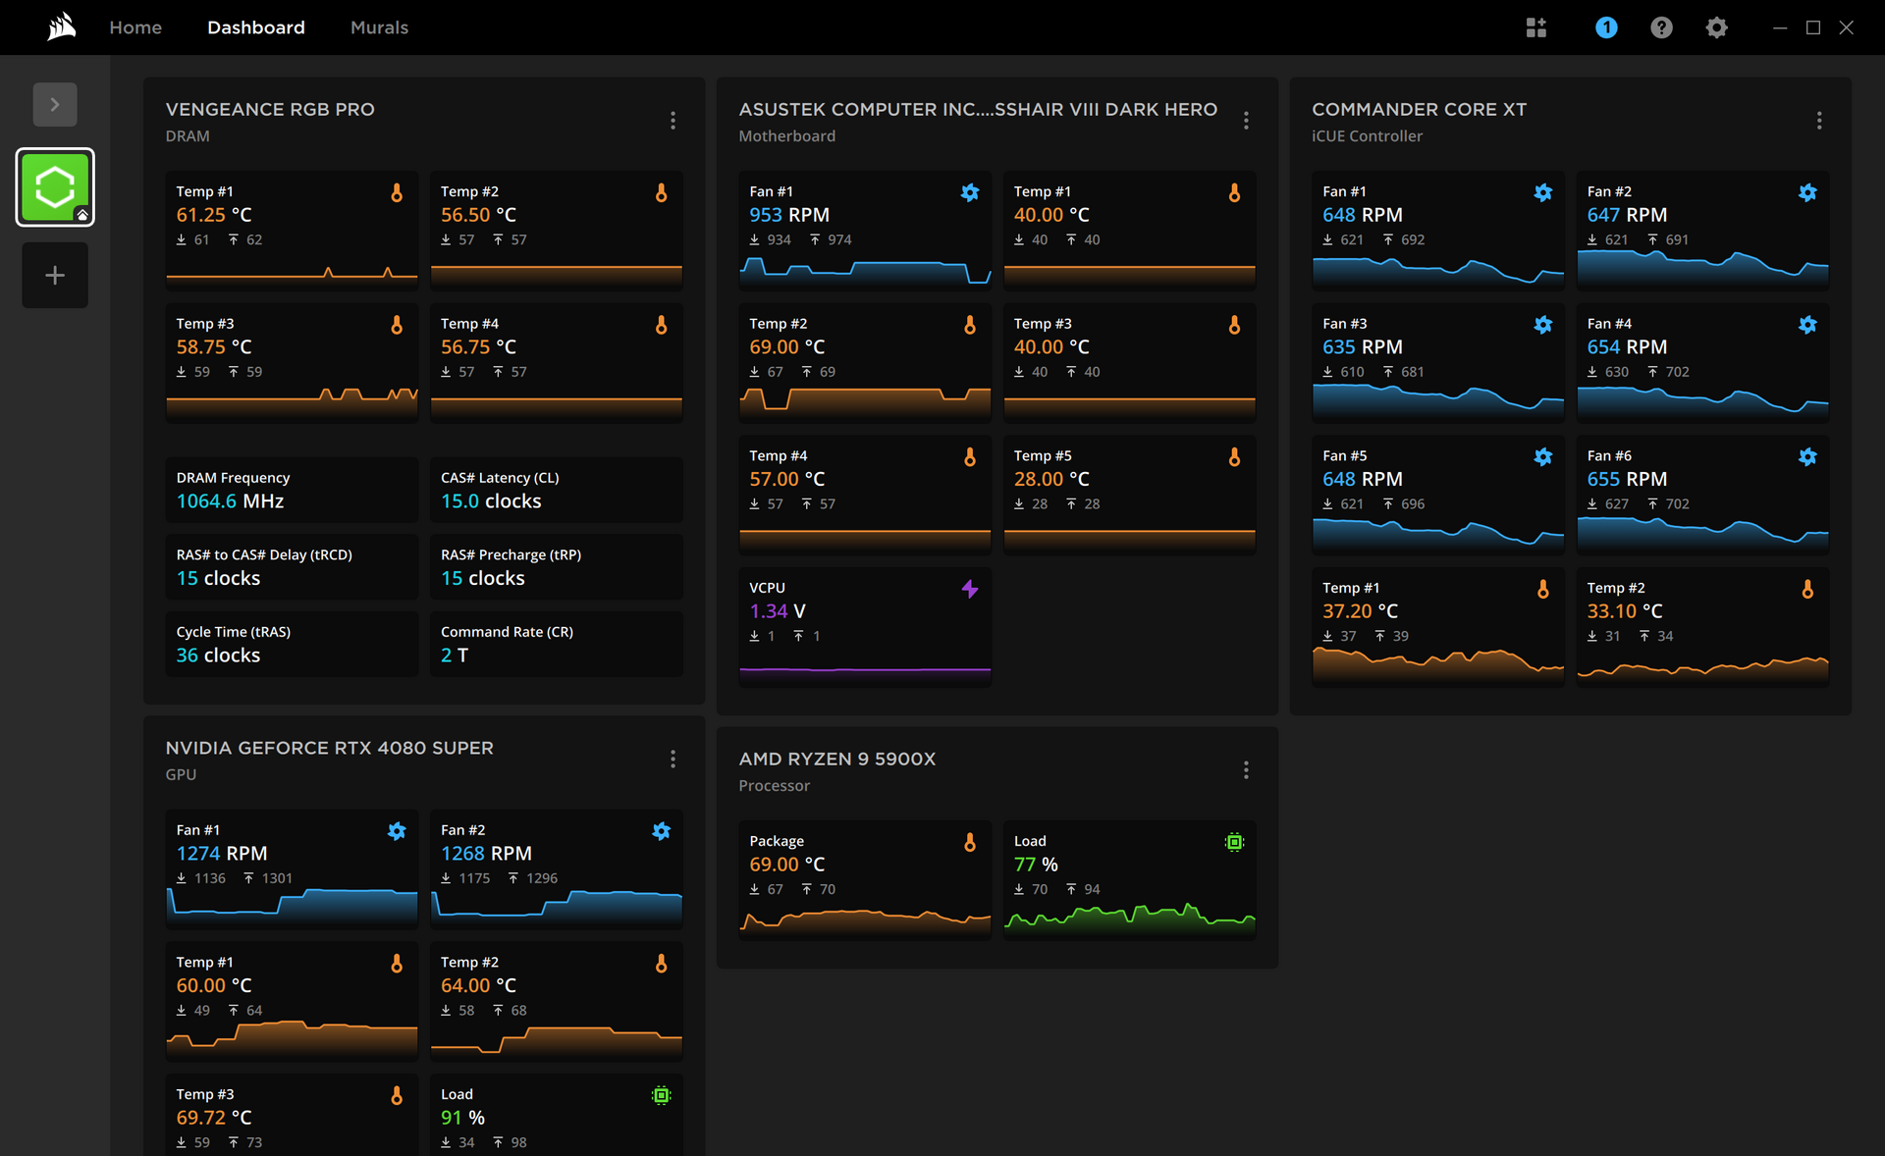Click GPU Temp #1 temperature graph
Image resolution: width=1885 pixels, height=1156 pixels.
(292, 1038)
